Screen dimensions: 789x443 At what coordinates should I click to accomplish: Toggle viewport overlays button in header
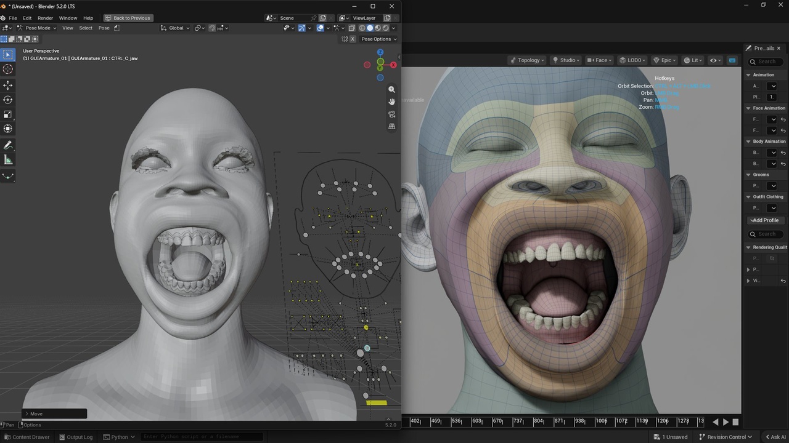tap(320, 28)
